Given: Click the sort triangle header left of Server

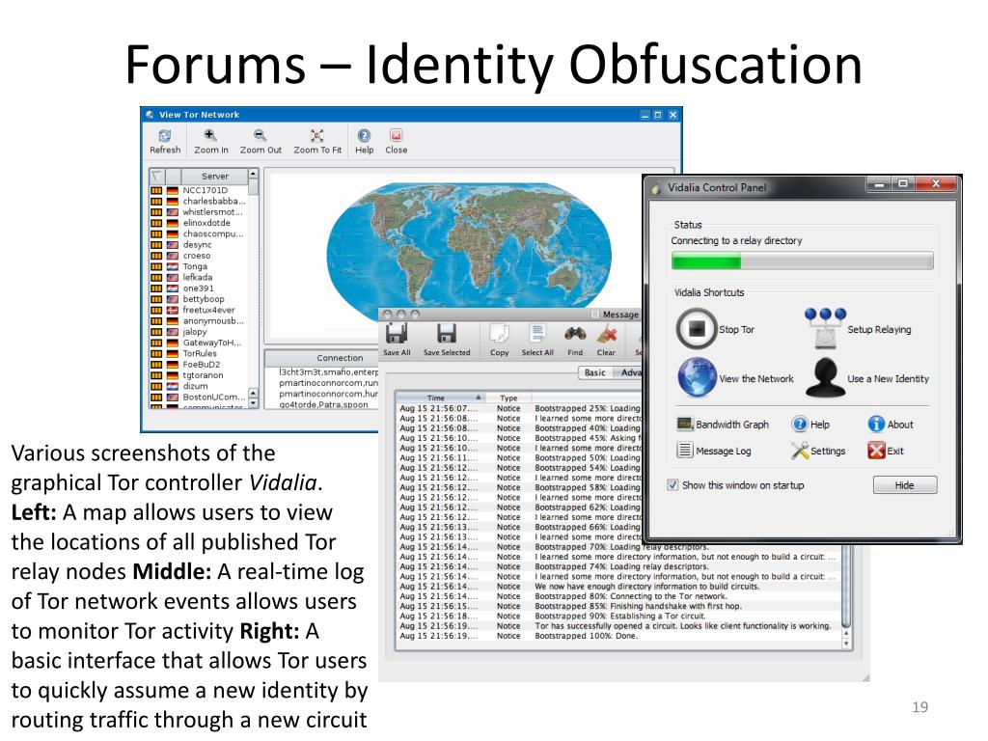Looking at the screenshot, I should tap(157, 176).
